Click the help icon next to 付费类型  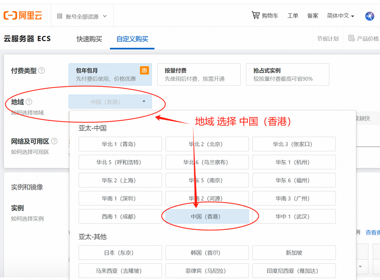coord(42,71)
